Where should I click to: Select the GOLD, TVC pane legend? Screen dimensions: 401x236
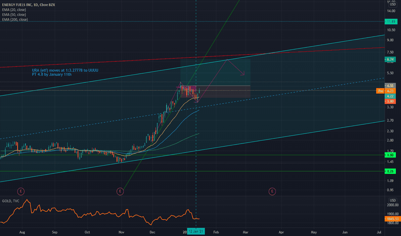(10, 201)
